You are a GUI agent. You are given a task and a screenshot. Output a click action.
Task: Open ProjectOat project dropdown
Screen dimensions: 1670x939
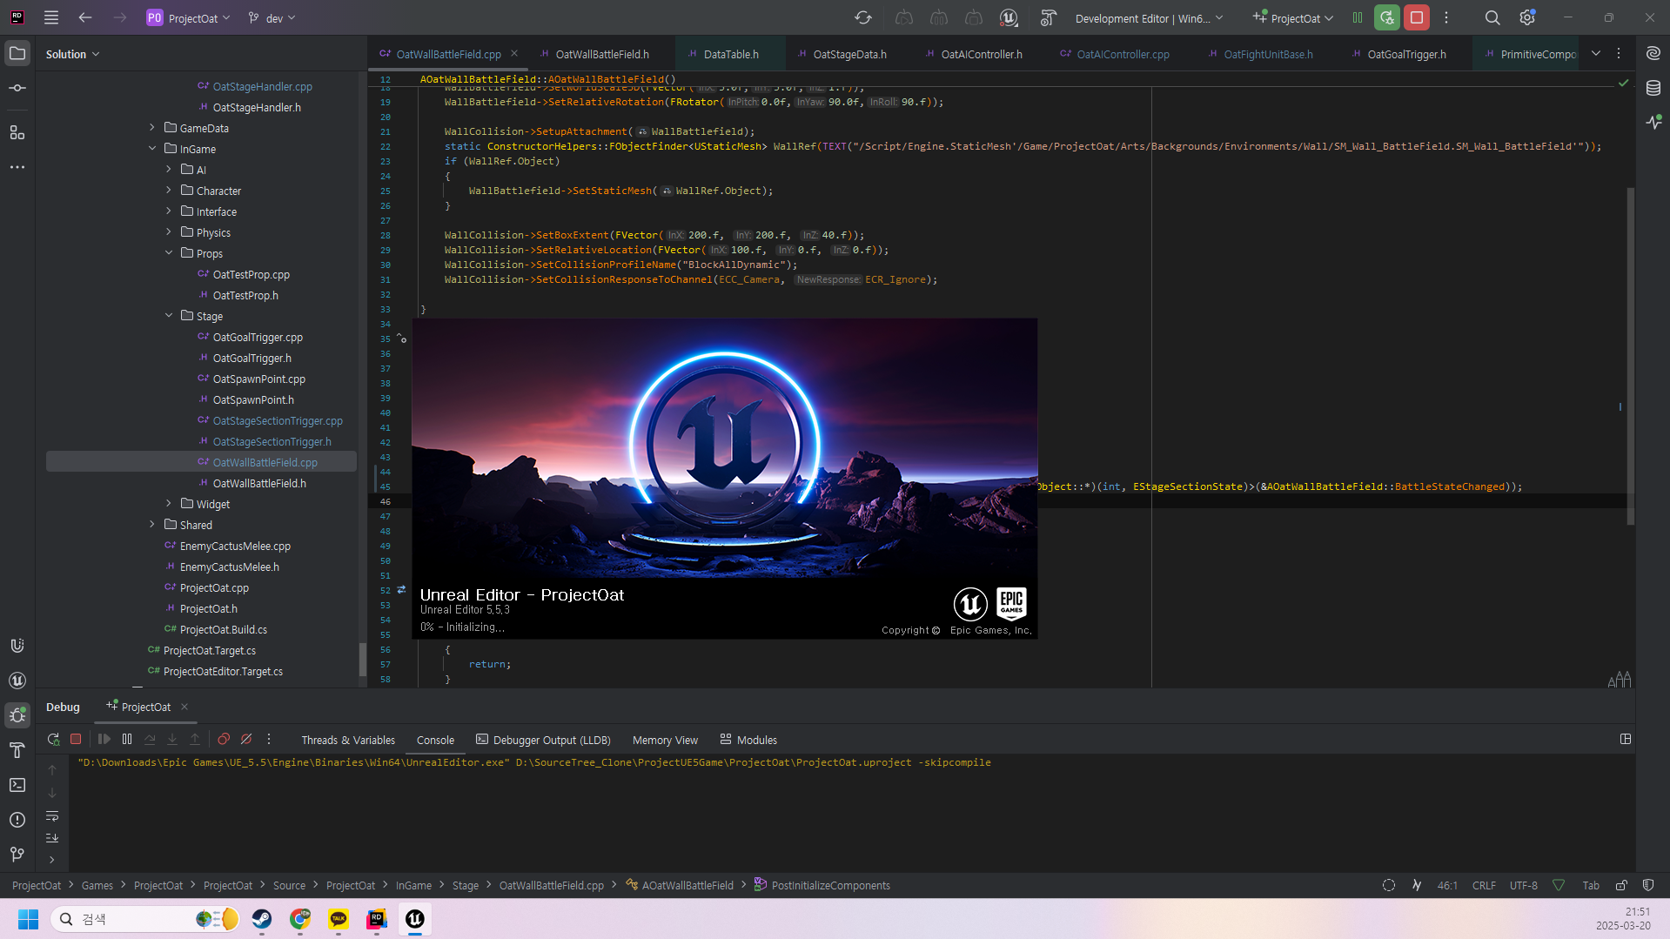(189, 17)
